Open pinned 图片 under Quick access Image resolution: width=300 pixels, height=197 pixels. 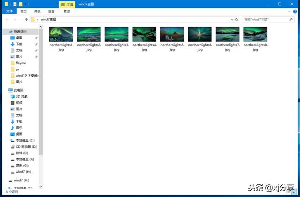point(19,57)
